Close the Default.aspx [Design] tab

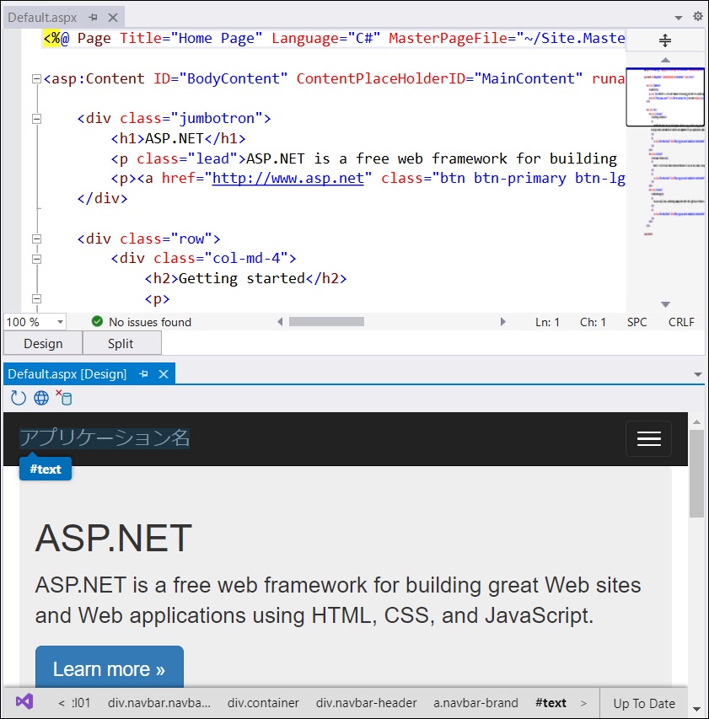tap(164, 374)
